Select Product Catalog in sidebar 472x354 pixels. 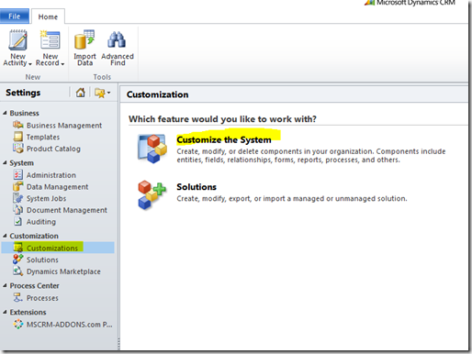pos(53,149)
